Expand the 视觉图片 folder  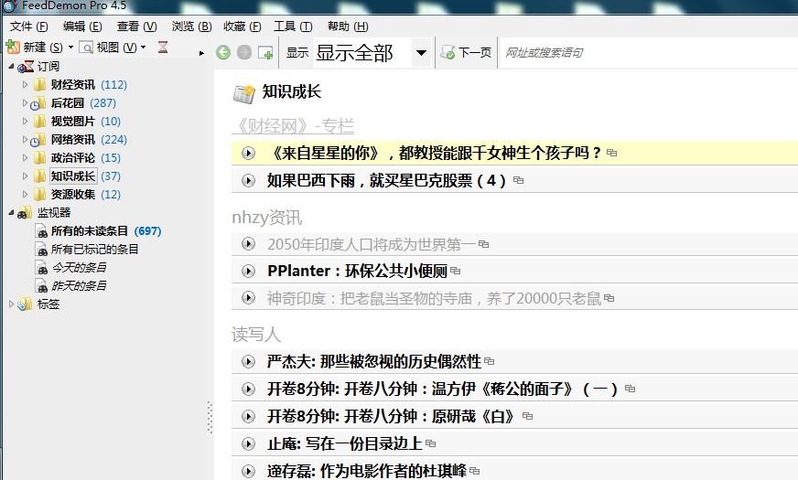(25, 121)
